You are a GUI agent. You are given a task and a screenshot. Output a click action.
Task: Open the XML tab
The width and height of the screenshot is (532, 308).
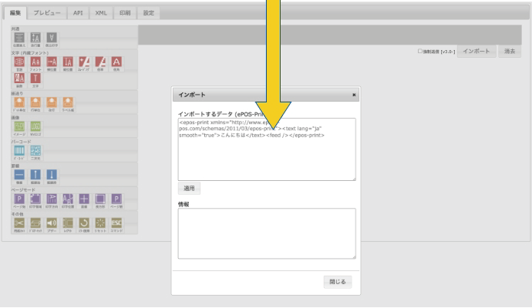(x=102, y=14)
